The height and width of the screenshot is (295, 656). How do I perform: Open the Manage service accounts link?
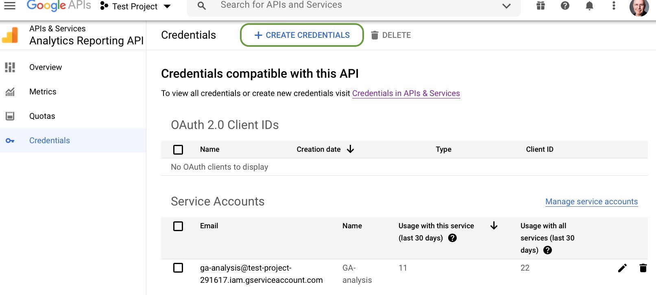[x=591, y=201]
